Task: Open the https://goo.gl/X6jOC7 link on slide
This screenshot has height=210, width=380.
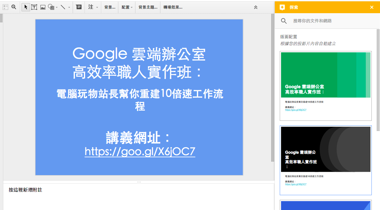Action: [140, 151]
